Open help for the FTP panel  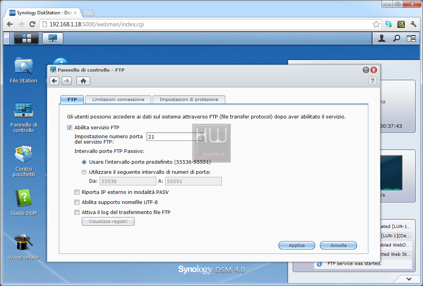[x=372, y=81]
